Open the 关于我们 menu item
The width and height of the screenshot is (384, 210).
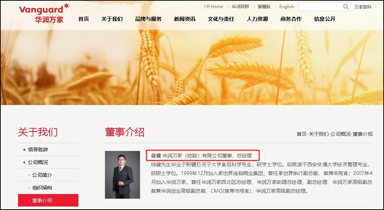[x=112, y=19]
